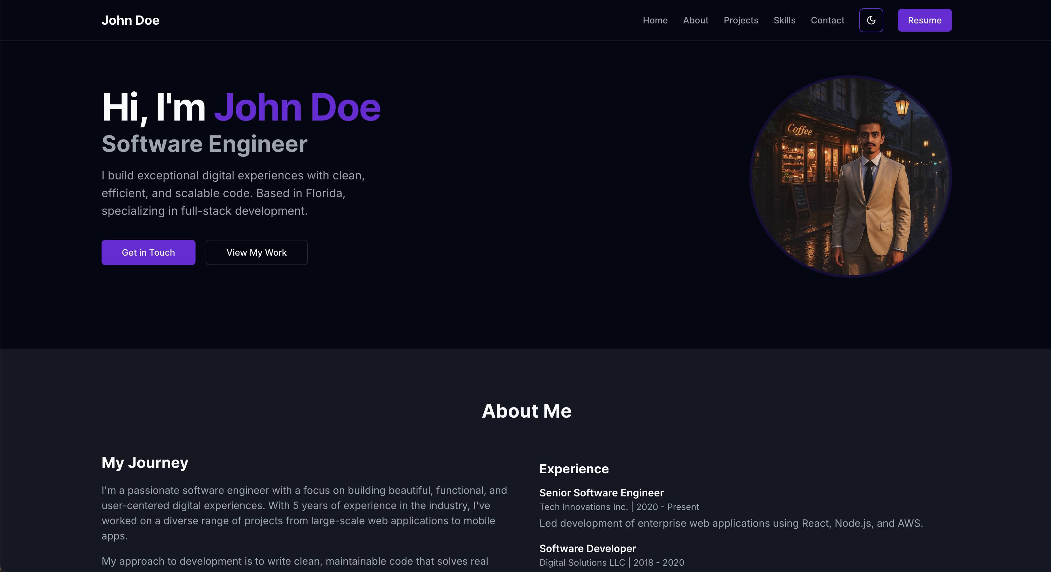
Task: Click the About Me section heading
Action: pyautogui.click(x=526, y=411)
